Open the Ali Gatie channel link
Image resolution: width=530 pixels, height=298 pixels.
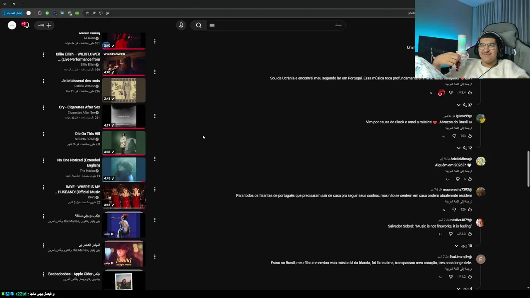(x=91, y=38)
